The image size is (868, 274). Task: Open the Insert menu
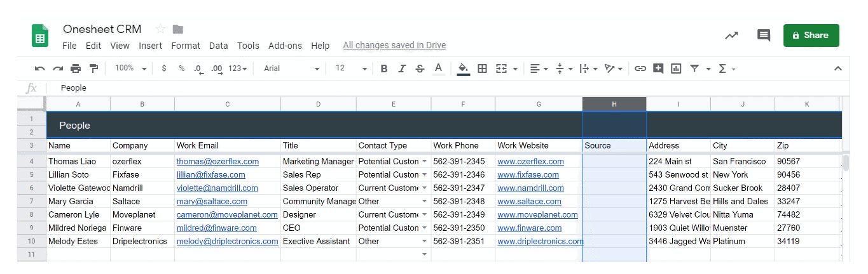[150, 46]
